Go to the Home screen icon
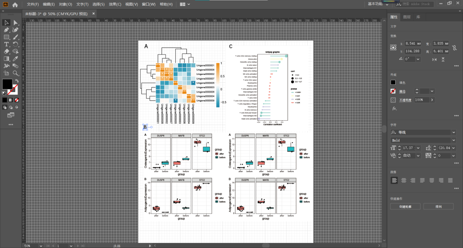Screen dimensions: 463x248 (x=15, y=5)
